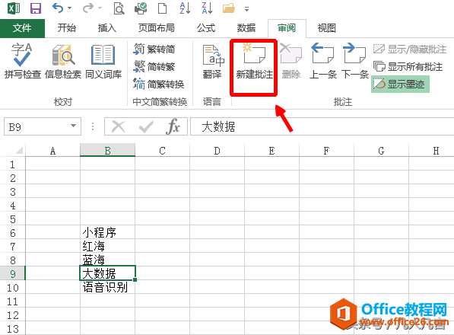454x335 pixels.
Task: Select cell containing 蓝海
Action: (108, 260)
